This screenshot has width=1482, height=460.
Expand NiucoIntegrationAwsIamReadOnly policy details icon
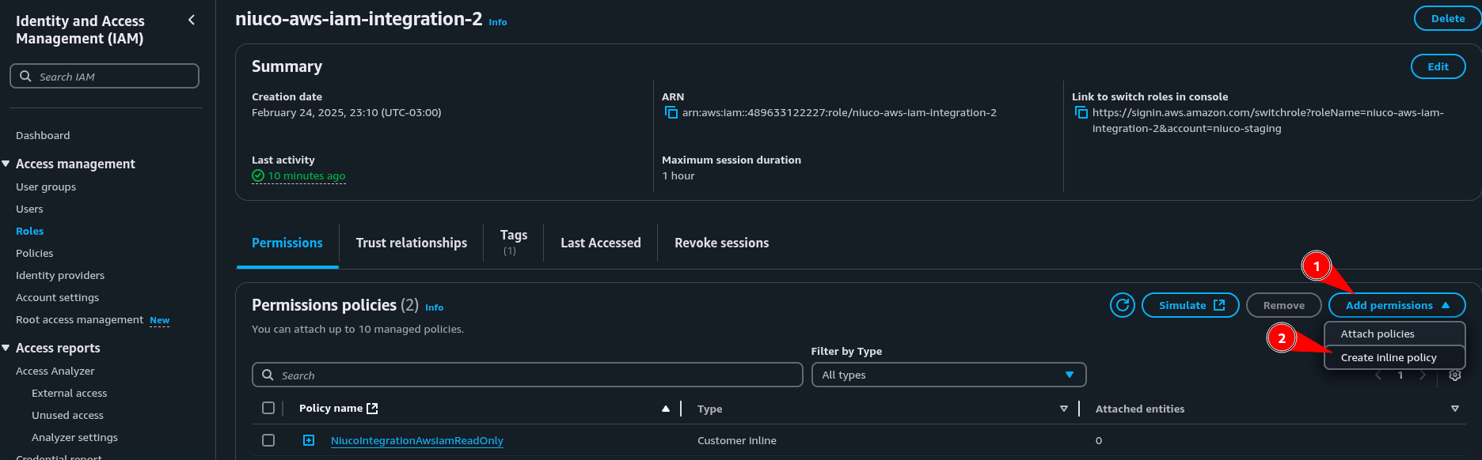click(309, 440)
